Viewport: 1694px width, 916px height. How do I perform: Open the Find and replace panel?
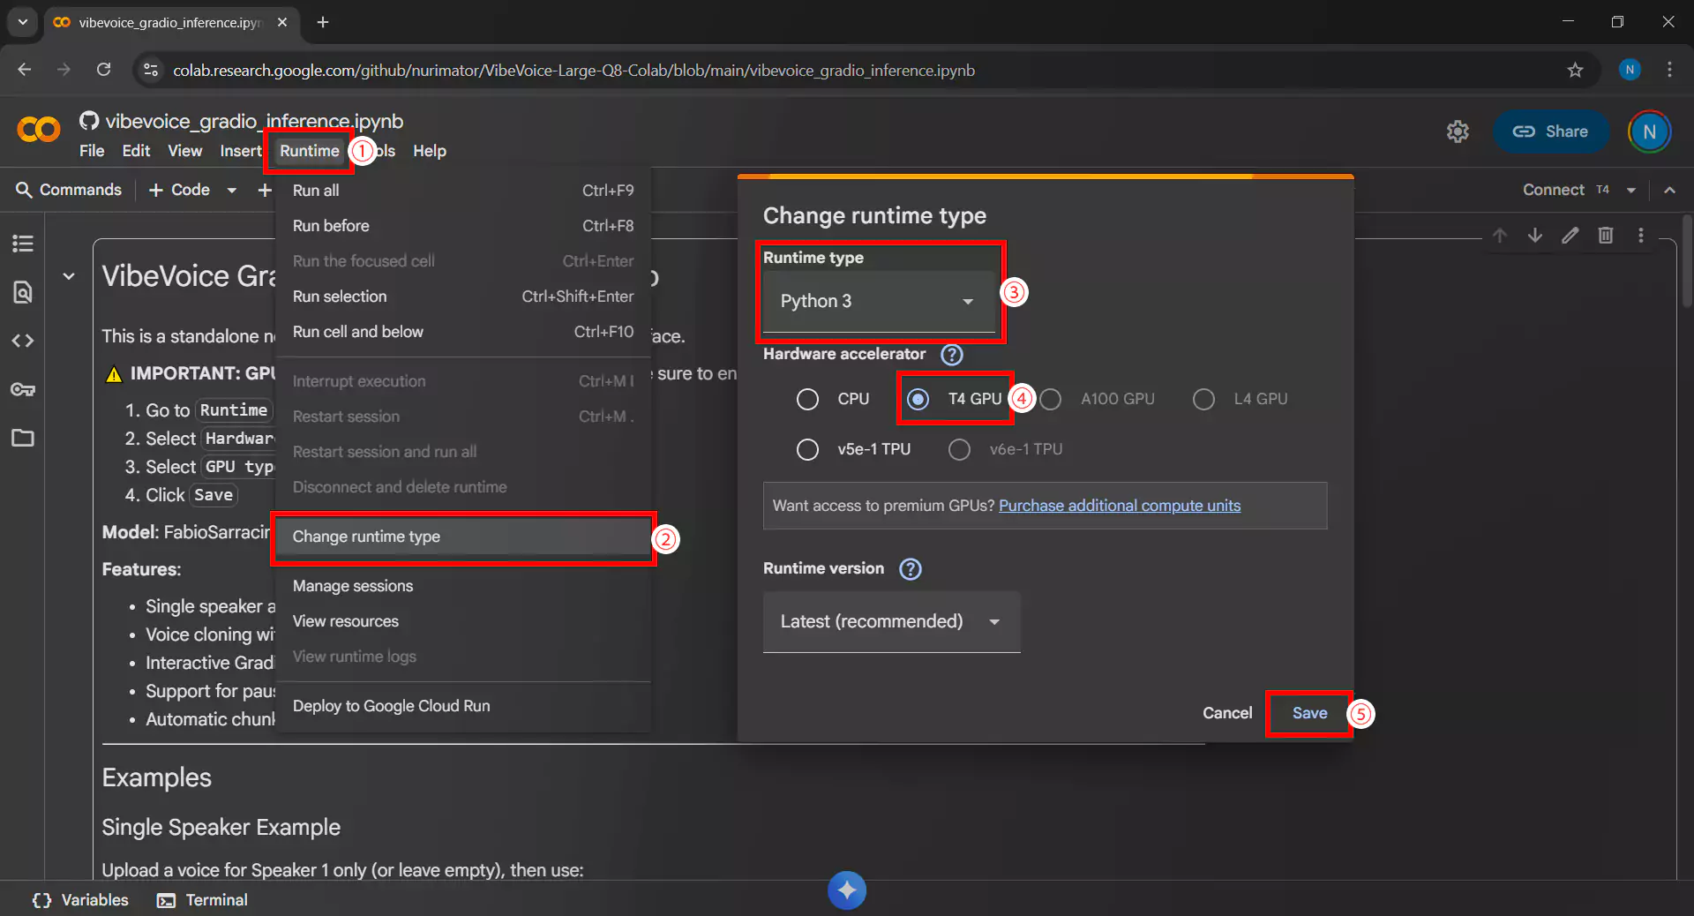(22, 292)
